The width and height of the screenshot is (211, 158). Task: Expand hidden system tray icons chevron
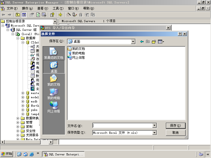tap(208, 154)
